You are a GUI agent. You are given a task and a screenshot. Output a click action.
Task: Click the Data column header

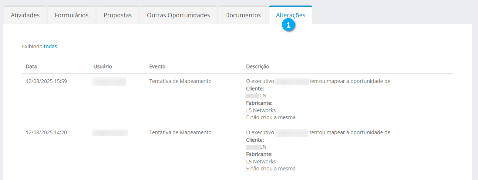[31, 66]
